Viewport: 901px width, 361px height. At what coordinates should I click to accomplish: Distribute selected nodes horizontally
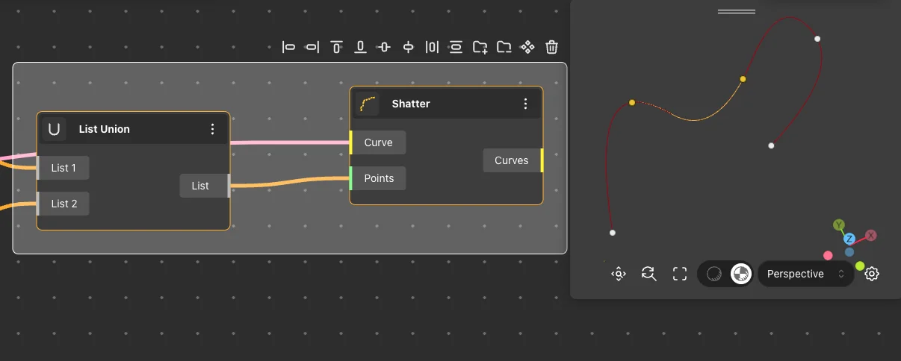pos(432,48)
